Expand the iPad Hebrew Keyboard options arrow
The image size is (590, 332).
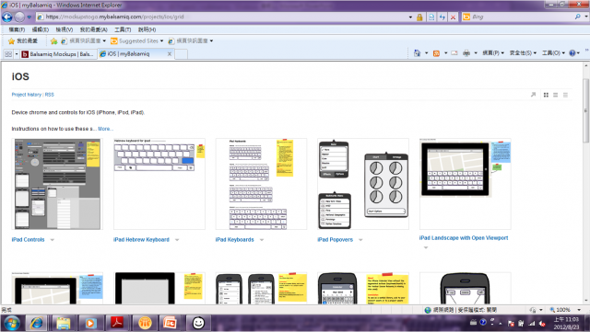point(177,240)
